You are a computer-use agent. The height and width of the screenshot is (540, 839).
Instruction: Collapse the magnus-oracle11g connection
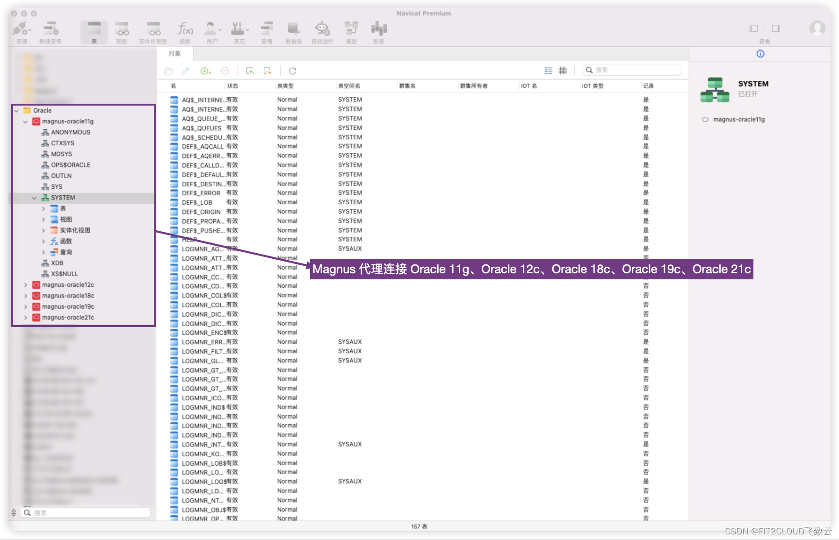[26, 121]
